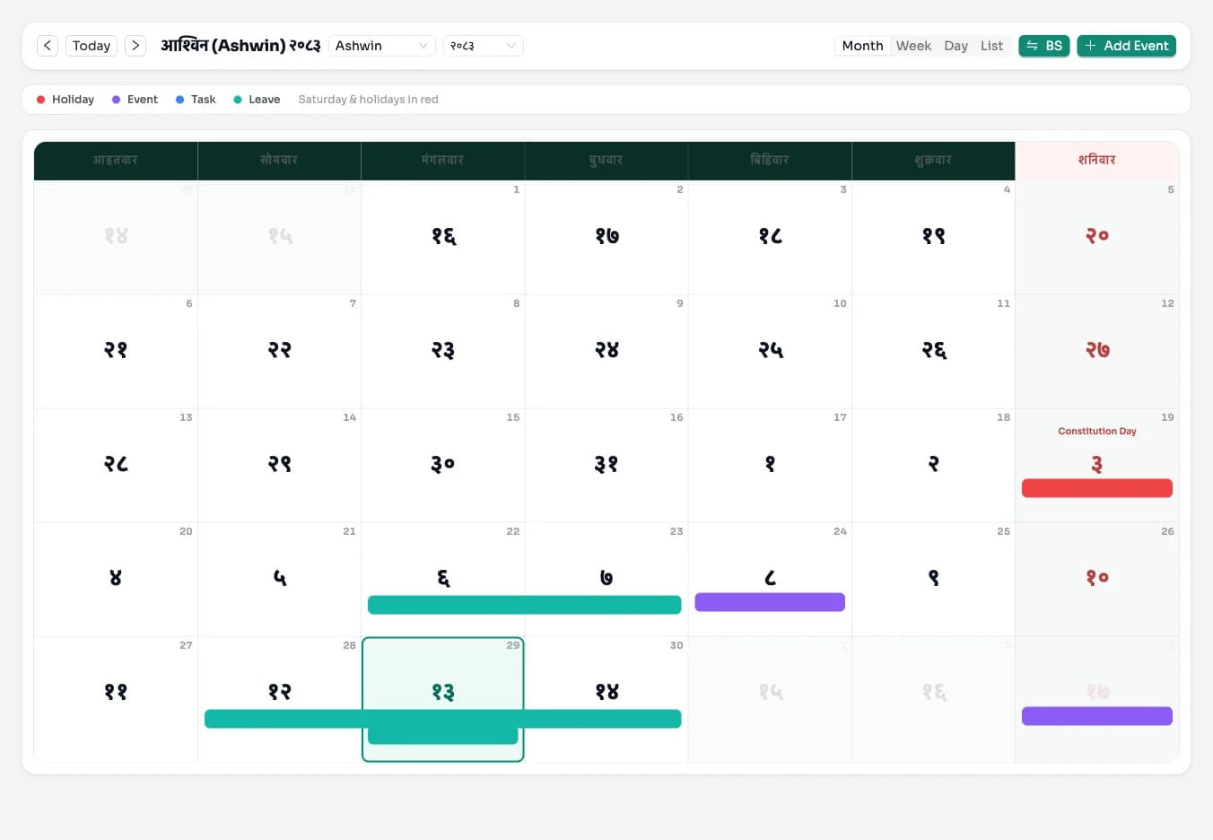Open the Constitution Day holiday label
Screen dimensions: 1213x840
coord(1096,432)
